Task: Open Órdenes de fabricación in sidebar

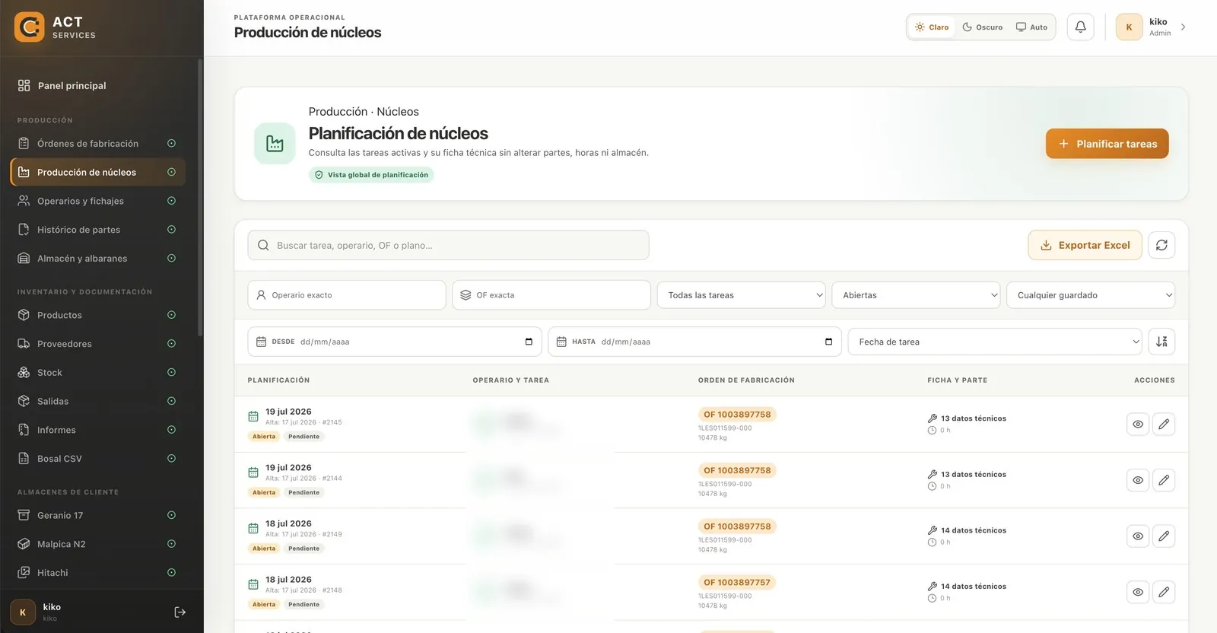Action: (97, 143)
